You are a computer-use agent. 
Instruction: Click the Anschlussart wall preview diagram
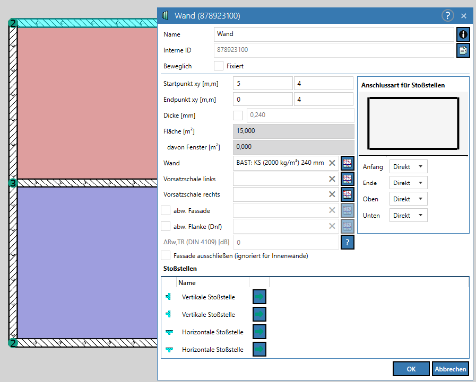tap(413, 123)
